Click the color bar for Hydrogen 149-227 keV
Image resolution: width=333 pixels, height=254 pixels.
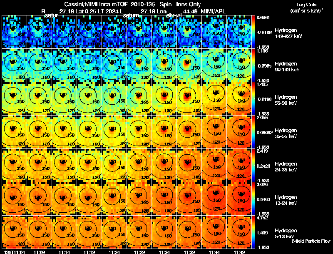pyautogui.click(x=253, y=32)
